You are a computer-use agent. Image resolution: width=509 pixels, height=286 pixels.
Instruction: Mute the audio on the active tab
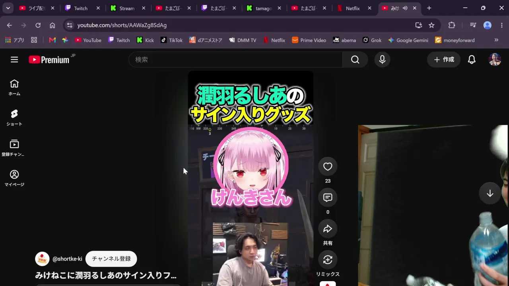coord(405,8)
